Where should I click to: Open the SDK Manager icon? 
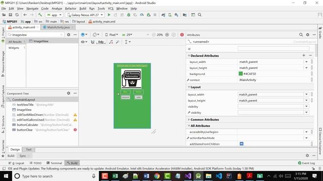pos(176,15)
